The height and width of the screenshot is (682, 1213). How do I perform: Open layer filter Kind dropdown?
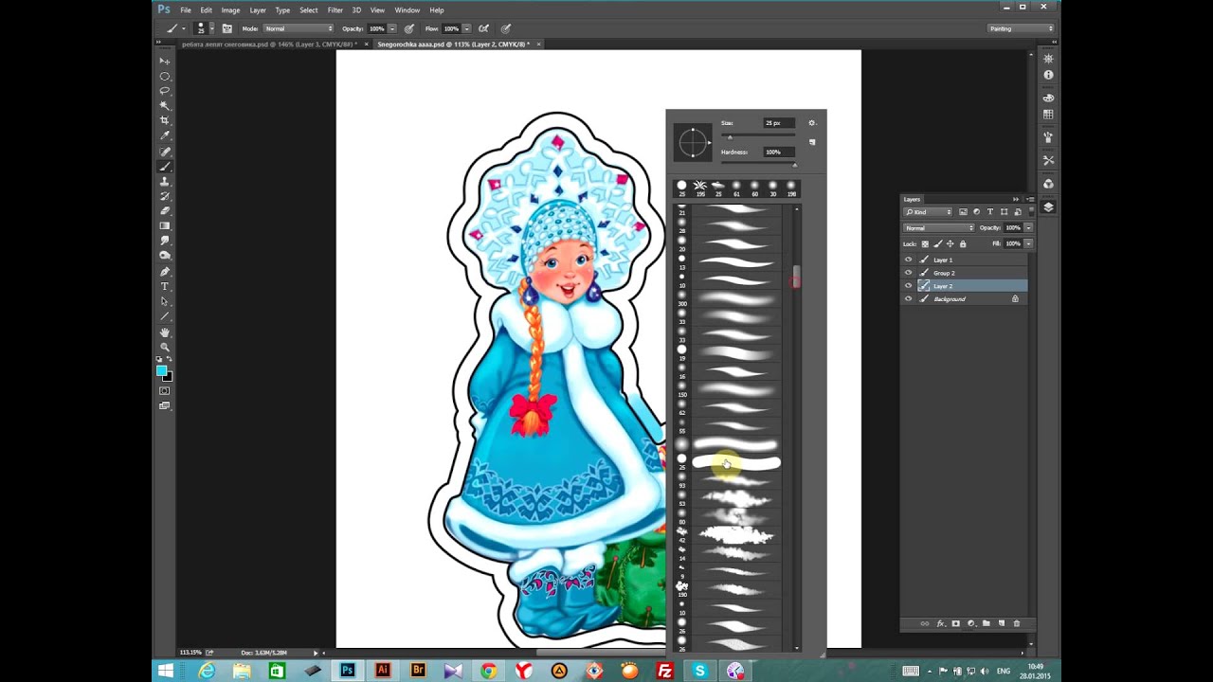(x=929, y=212)
